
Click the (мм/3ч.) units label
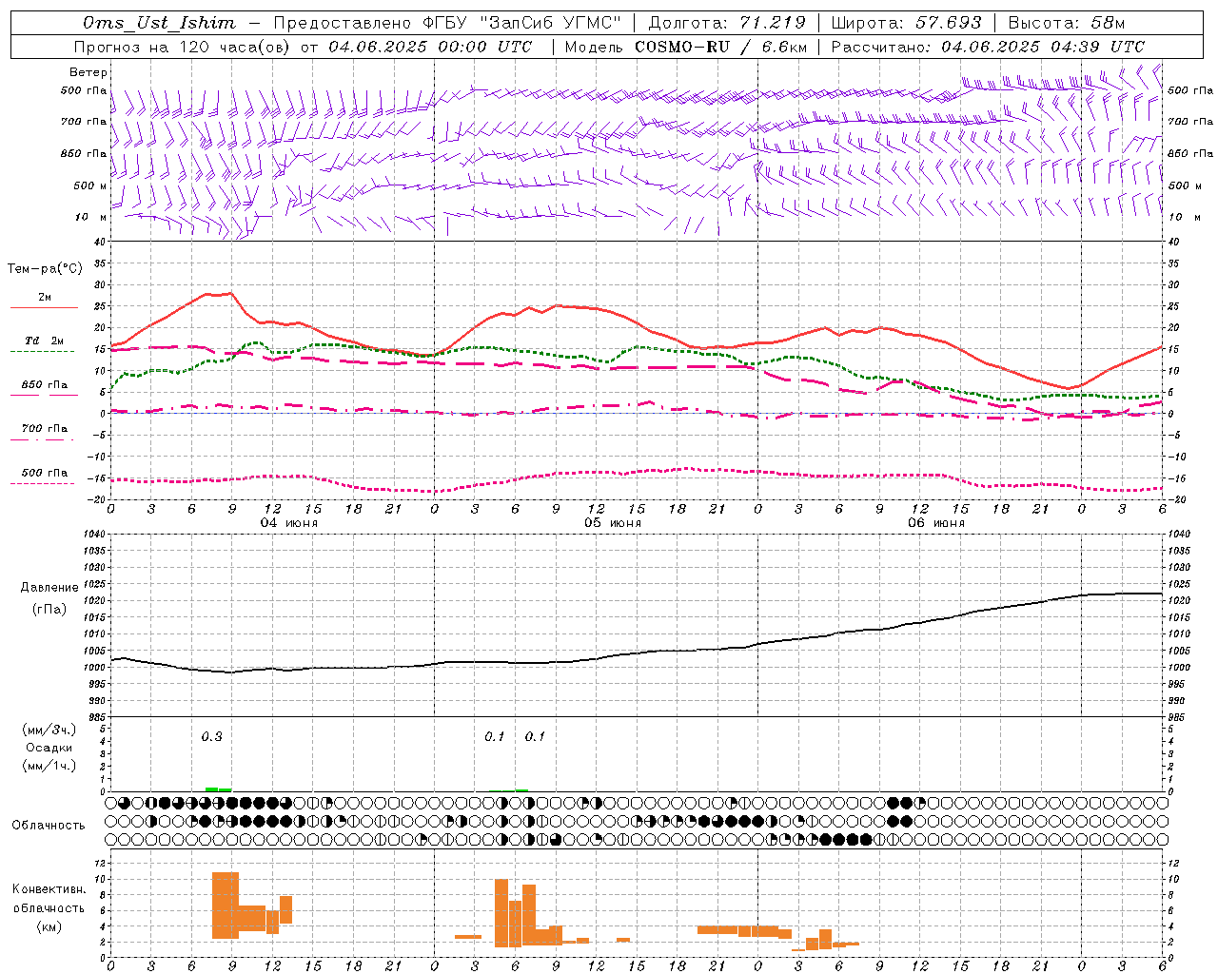(x=49, y=730)
